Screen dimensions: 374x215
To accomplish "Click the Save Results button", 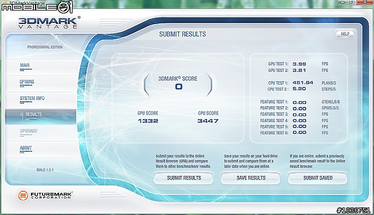I will 251,178.
